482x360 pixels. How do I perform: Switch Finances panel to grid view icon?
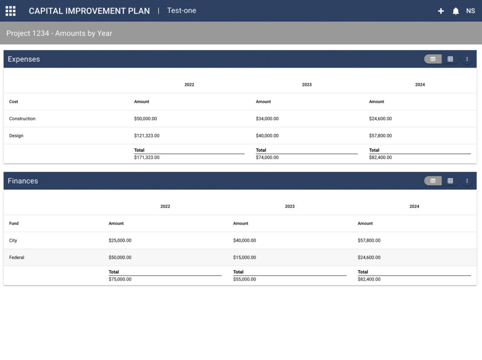450,180
